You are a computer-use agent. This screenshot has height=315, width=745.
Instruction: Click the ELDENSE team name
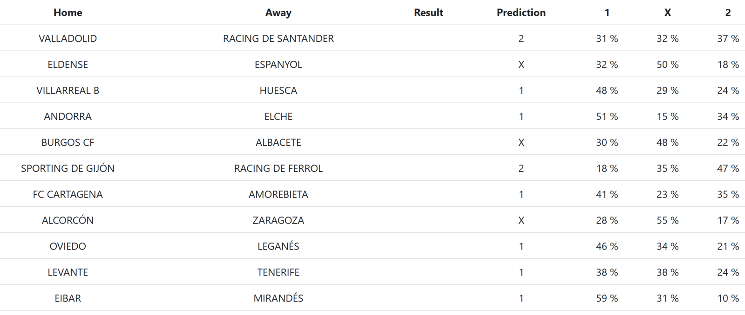point(68,65)
